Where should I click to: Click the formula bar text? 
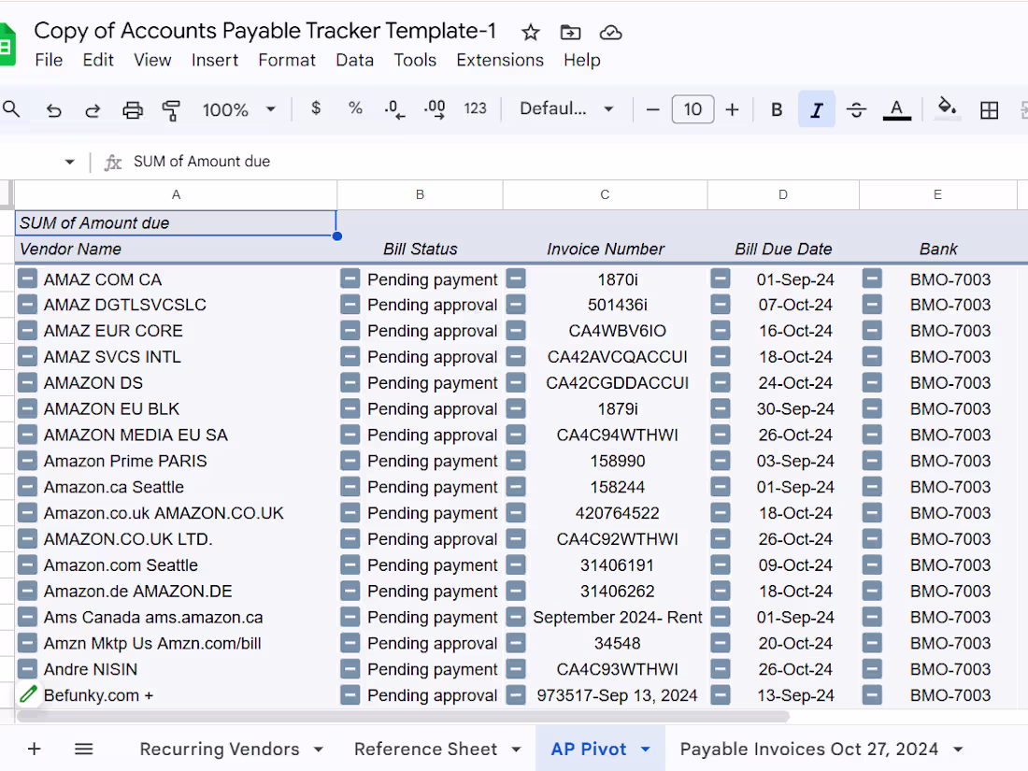click(201, 162)
